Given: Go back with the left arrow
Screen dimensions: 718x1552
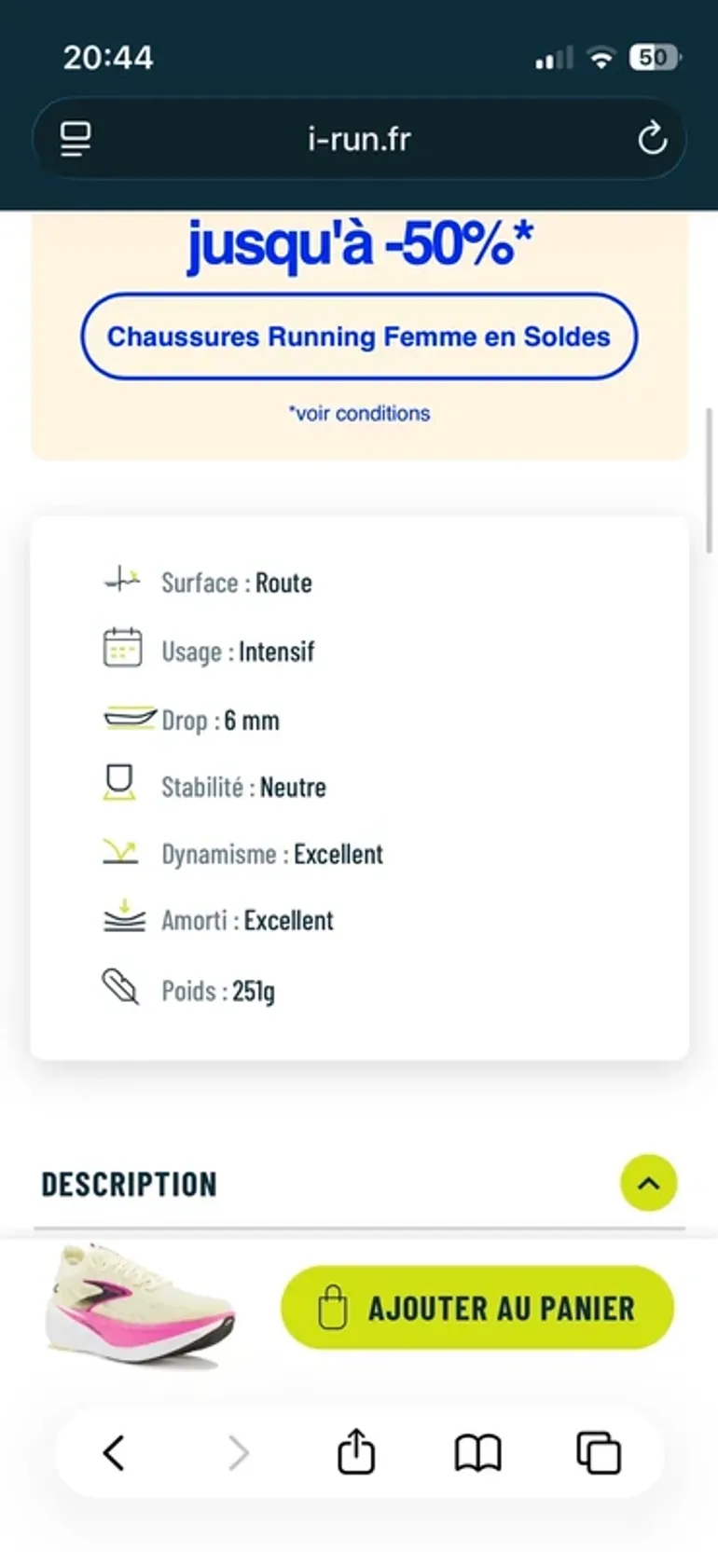Looking at the screenshot, I should (x=114, y=1452).
